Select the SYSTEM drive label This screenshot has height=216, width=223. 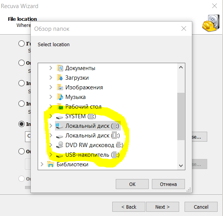[81, 116]
